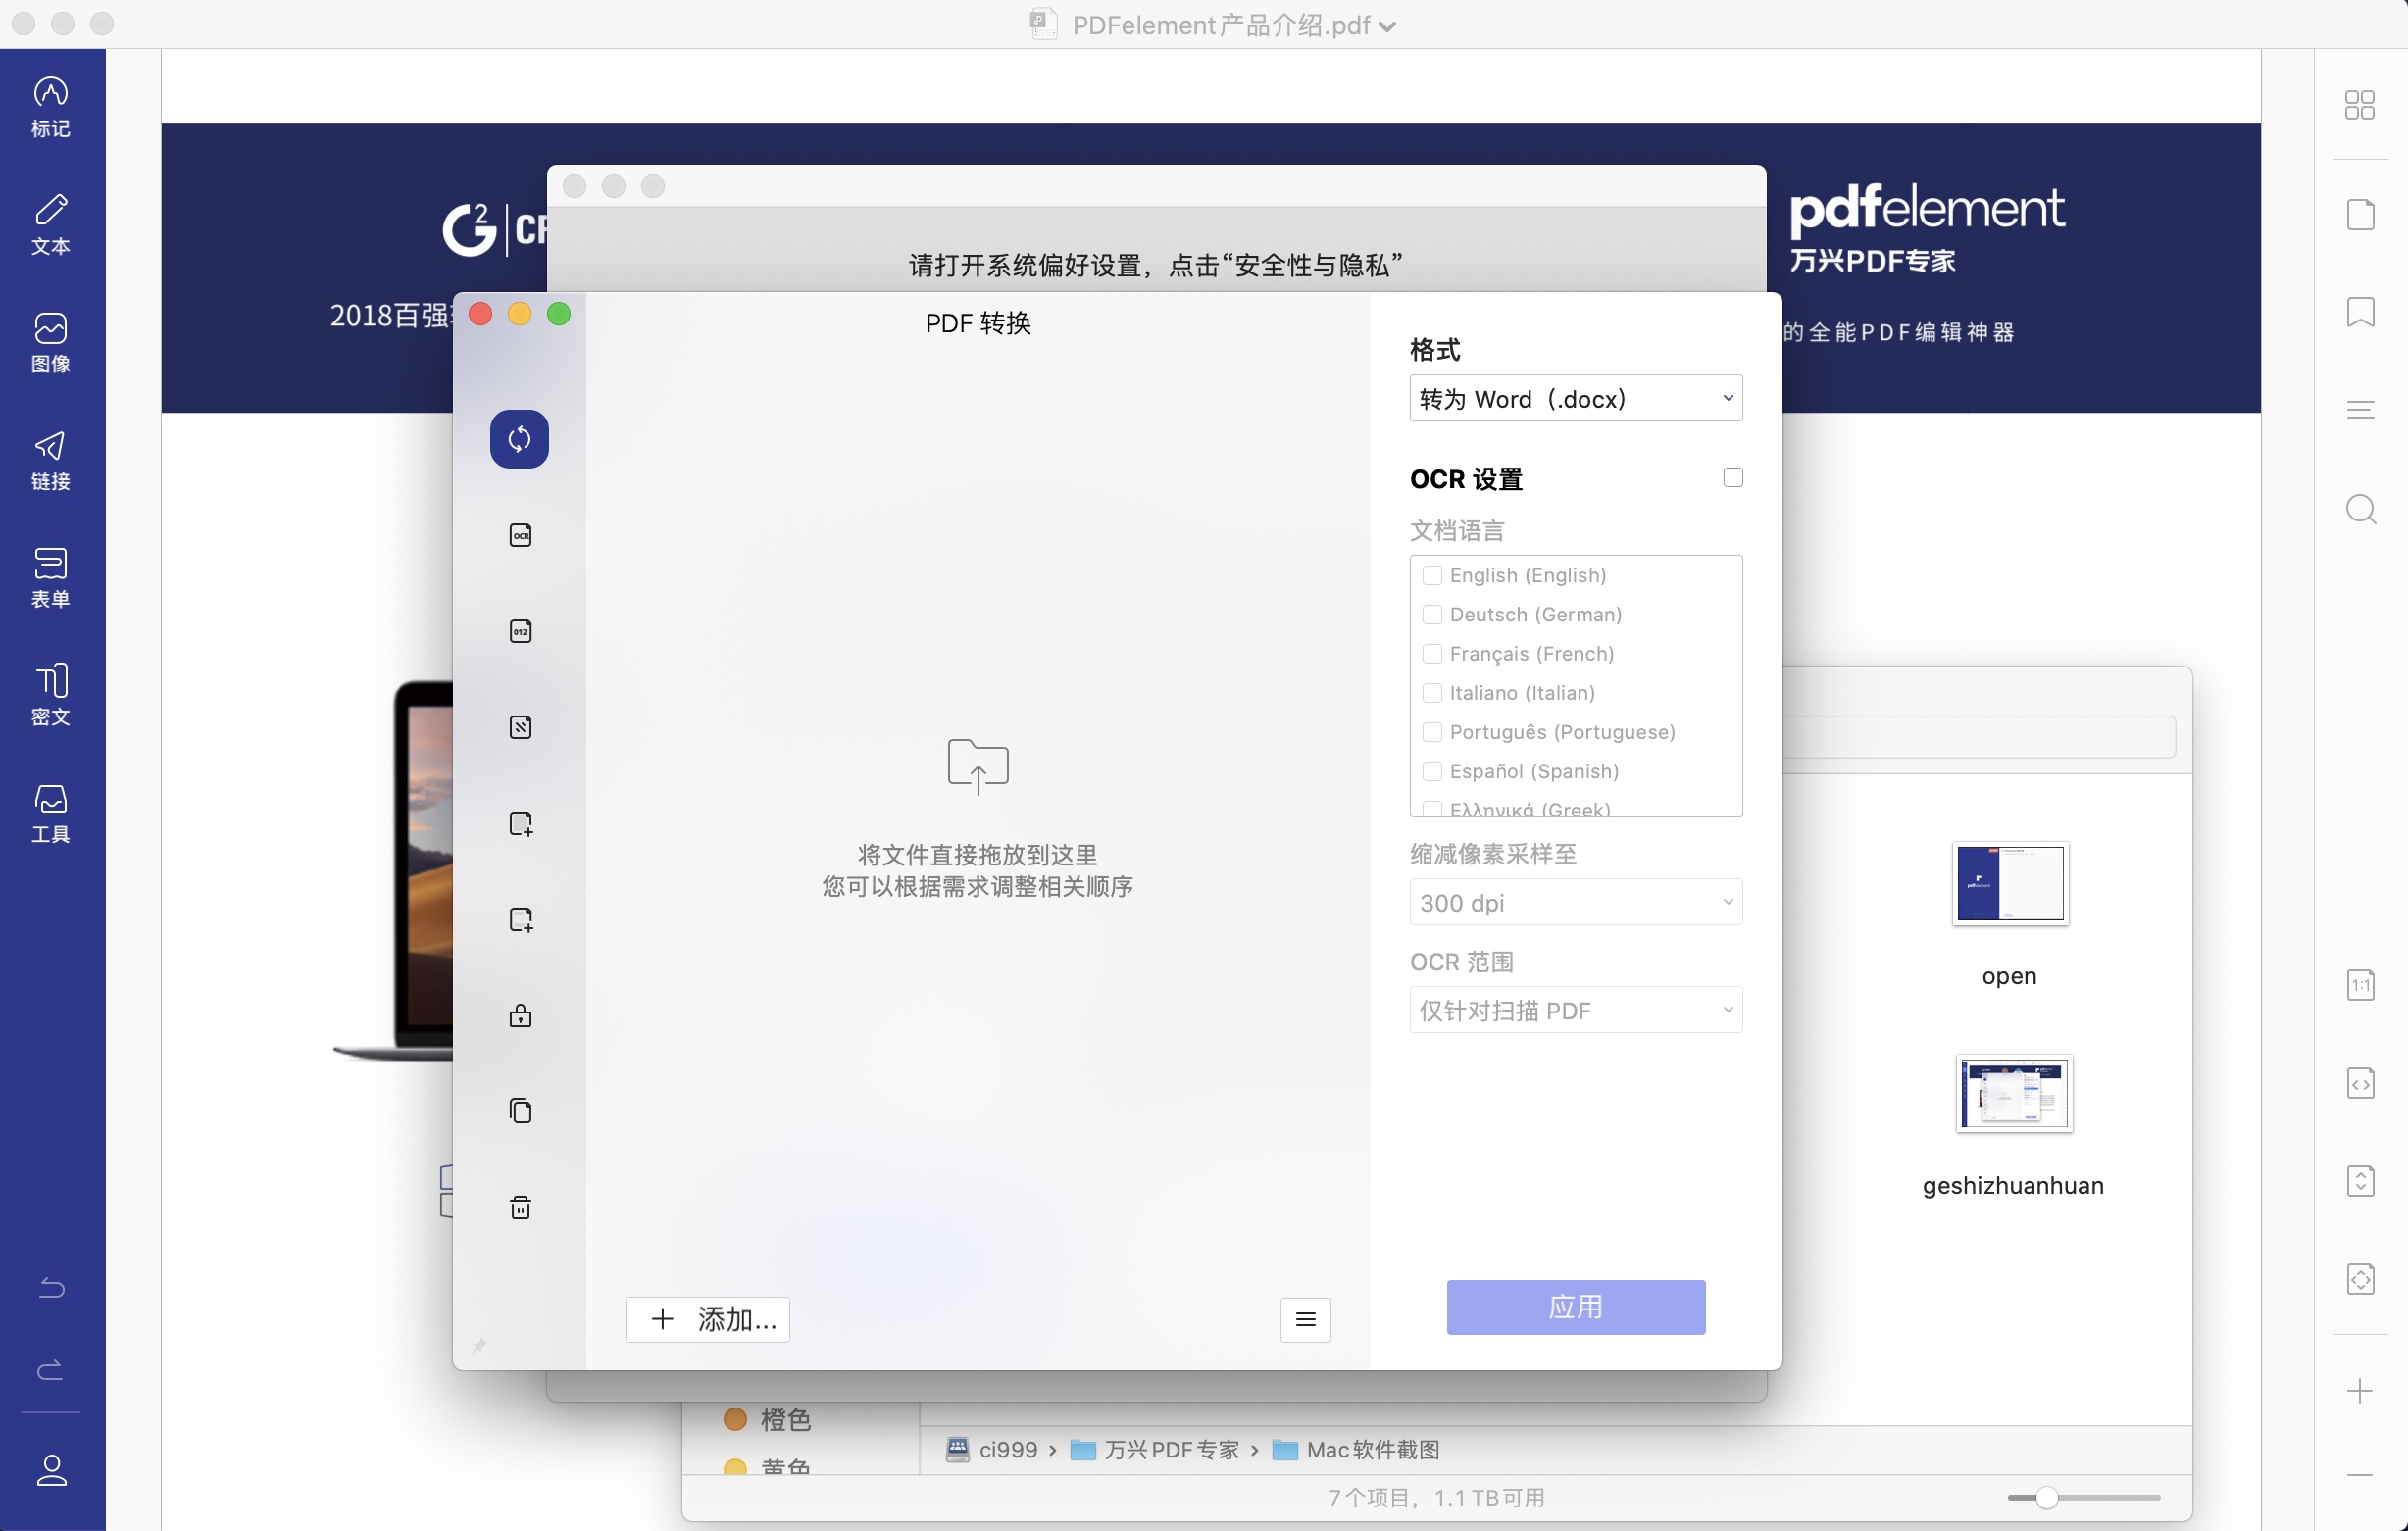Open the 表单 form tool

51,577
